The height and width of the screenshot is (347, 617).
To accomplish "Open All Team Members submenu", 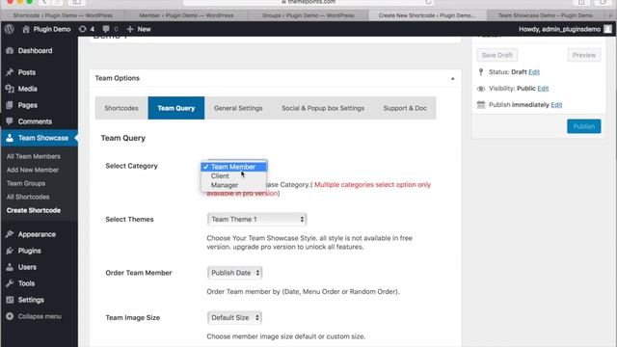I will pos(34,156).
